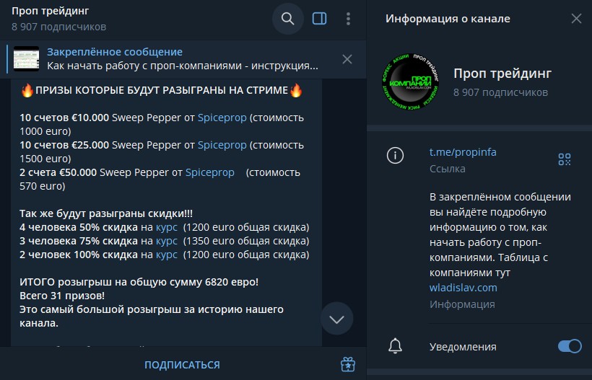
Task: Dismiss the pinned message bar
Action: 347,59
